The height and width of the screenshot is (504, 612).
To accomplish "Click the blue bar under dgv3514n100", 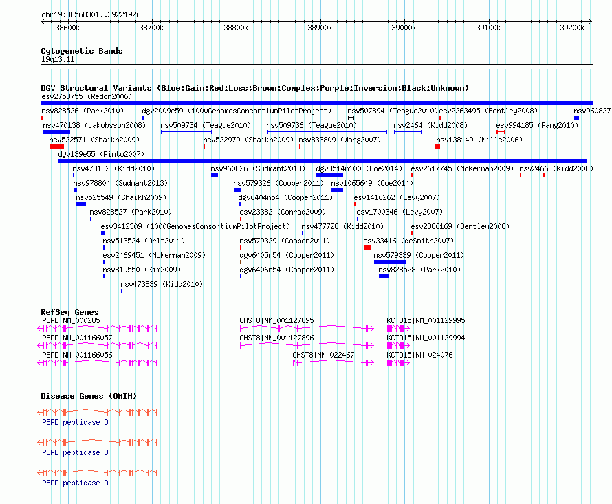I will (x=329, y=175).
